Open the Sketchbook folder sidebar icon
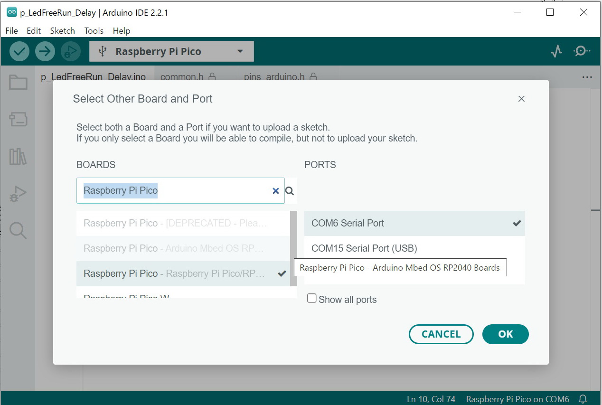The height and width of the screenshot is (405, 602). coord(18,83)
